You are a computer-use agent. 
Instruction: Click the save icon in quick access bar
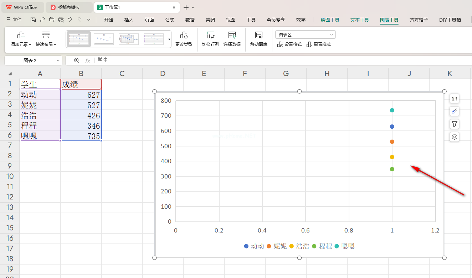[33, 20]
